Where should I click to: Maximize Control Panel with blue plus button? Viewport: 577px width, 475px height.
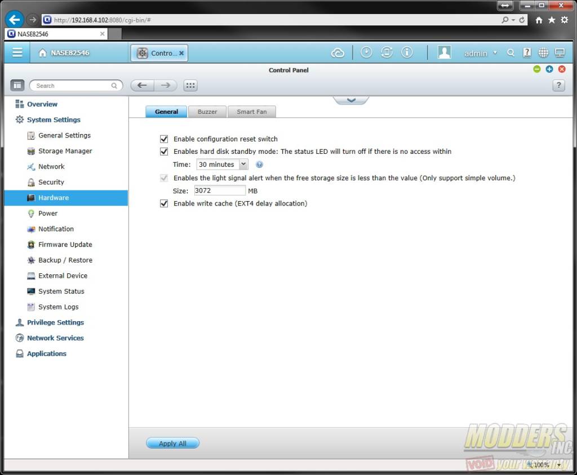pos(549,69)
